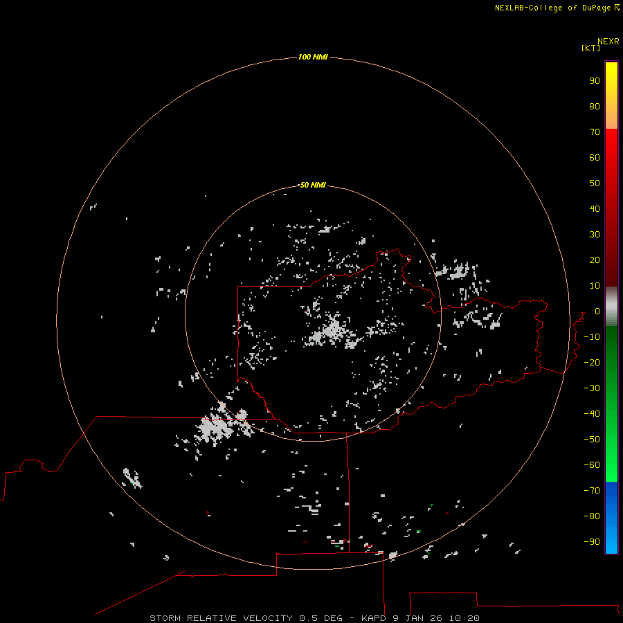Click the blue bottom segment of color bar
Screen dimensions: 623x623
(611, 518)
